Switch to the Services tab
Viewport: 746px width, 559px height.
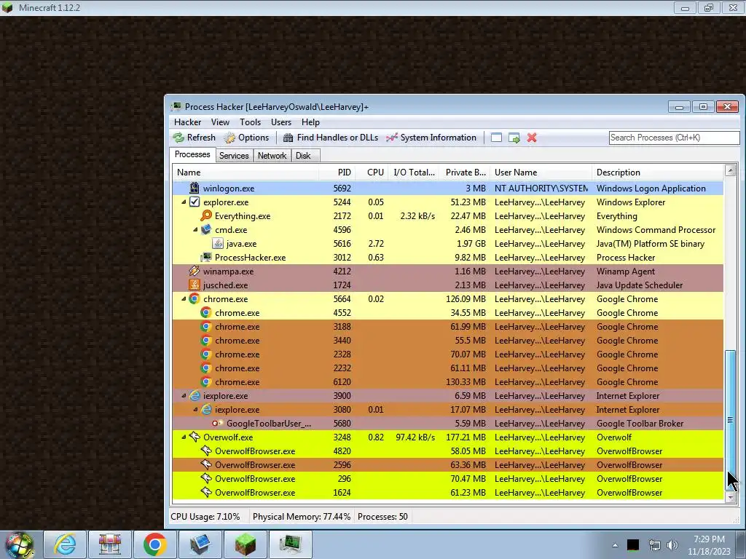tap(234, 156)
